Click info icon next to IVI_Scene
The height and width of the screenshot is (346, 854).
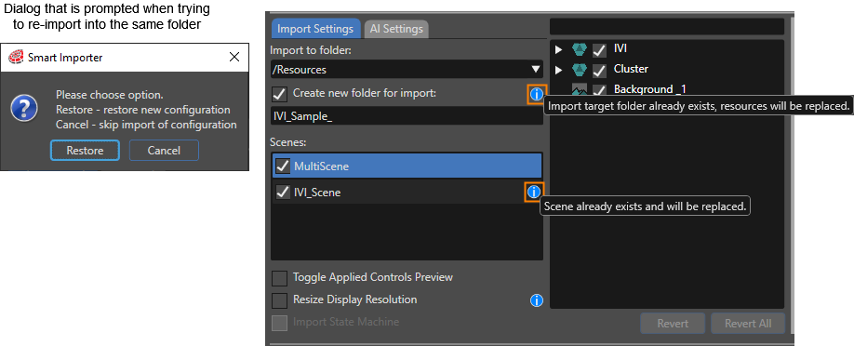pos(534,192)
